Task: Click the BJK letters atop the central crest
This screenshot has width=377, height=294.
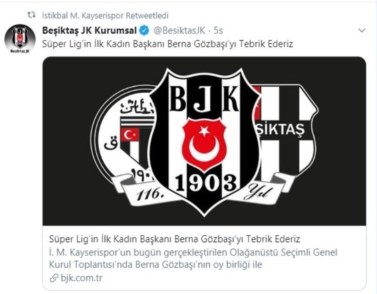Action: 205,98
